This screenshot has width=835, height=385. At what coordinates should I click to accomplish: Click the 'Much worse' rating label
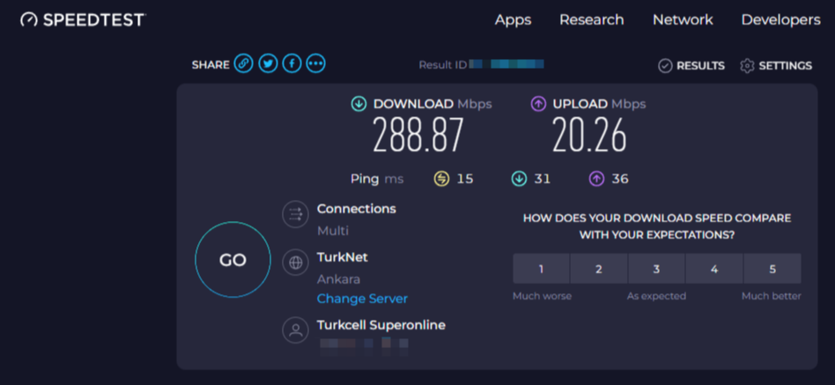pyautogui.click(x=542, y=296)
